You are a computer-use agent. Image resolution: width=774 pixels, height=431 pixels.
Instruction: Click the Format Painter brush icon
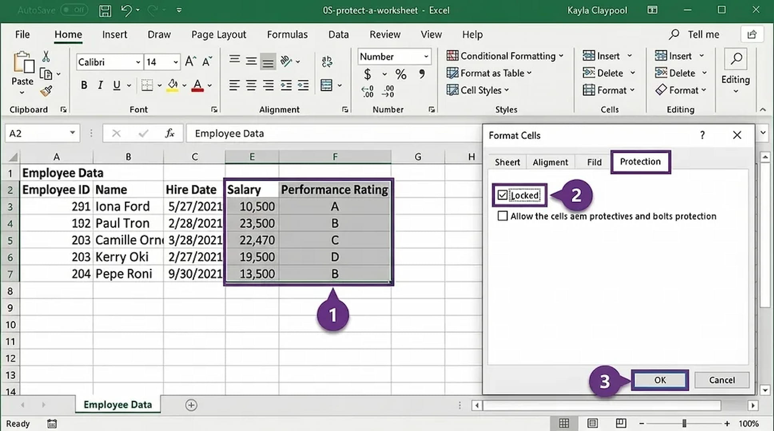click(x=46, y=91)
